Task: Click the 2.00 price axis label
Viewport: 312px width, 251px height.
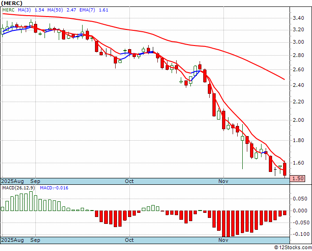Action: click(x=299, y=120)
